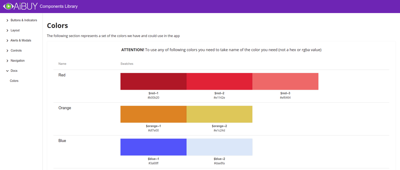Expand the Controls section chevron
Image resolution: width=400 pixels, height=170 pixels.
click(7, 51)
